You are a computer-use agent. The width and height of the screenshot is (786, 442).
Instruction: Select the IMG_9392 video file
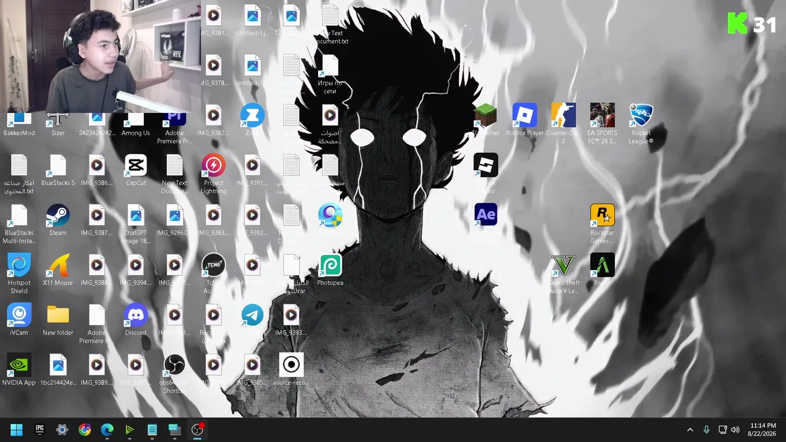click(252, 220)
